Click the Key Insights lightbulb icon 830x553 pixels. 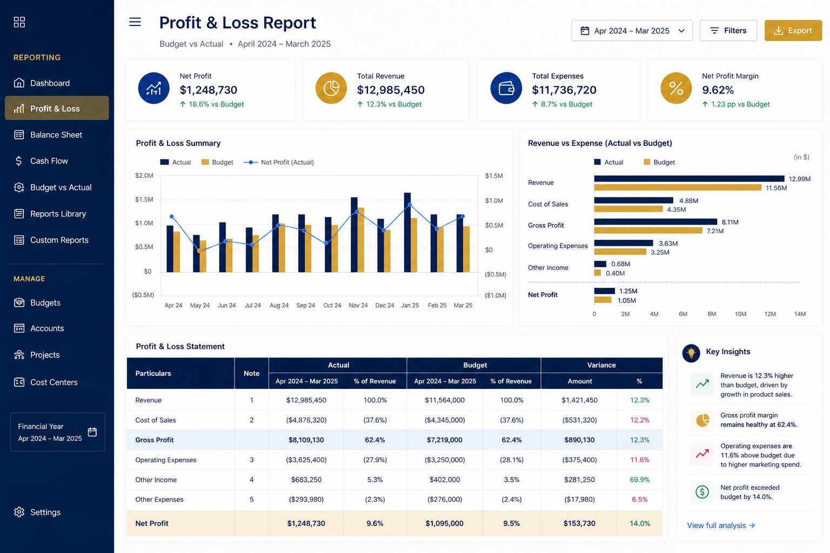tap(691, 353)
